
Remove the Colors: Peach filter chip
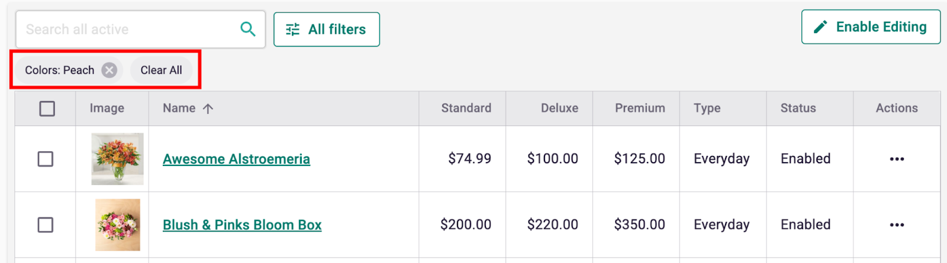tap(109, 70)
